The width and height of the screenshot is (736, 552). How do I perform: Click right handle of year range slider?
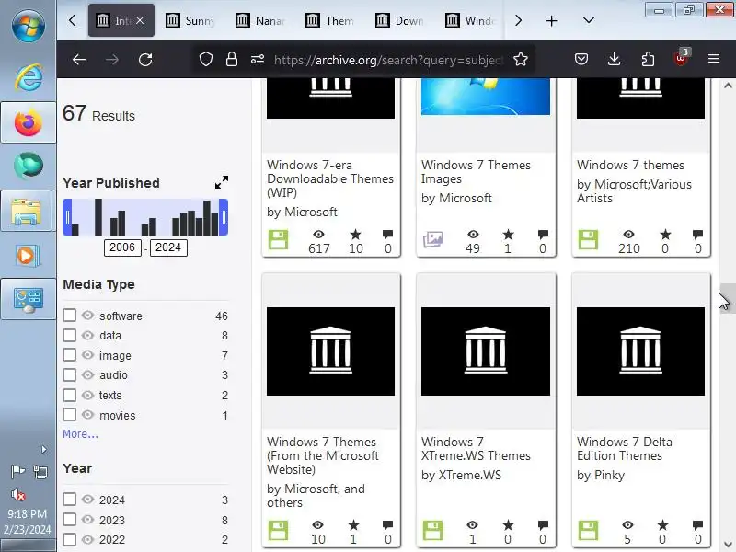[x=224, y=217]
